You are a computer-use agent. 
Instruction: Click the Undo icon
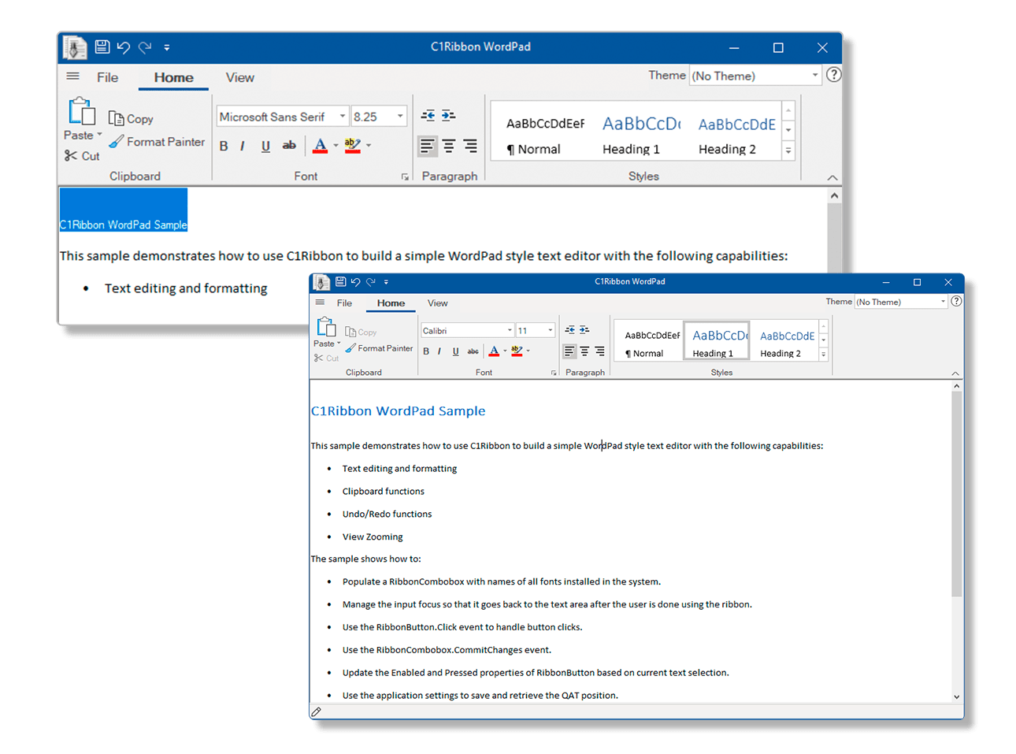(124, 46)
